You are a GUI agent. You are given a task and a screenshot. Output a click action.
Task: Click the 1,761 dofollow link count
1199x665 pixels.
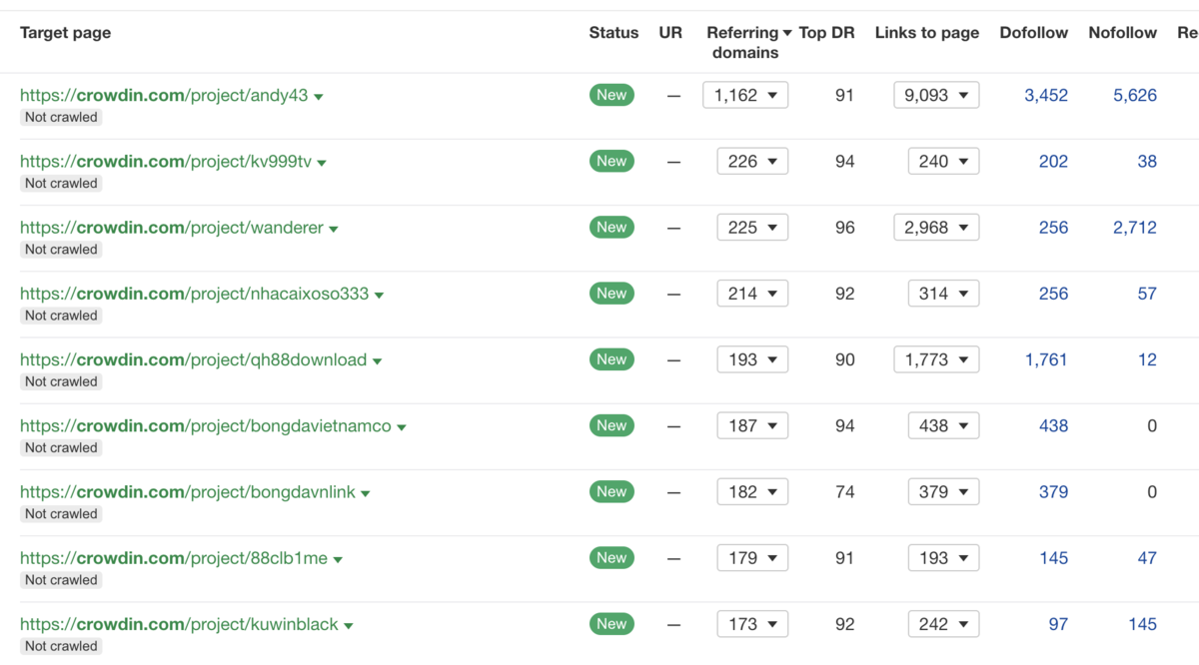[1046, 359]
